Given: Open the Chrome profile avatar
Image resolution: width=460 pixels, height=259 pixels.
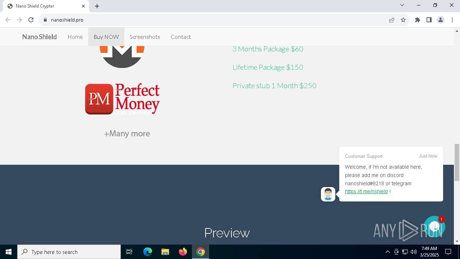Looking at the screenshot, I should pos(441,20).
